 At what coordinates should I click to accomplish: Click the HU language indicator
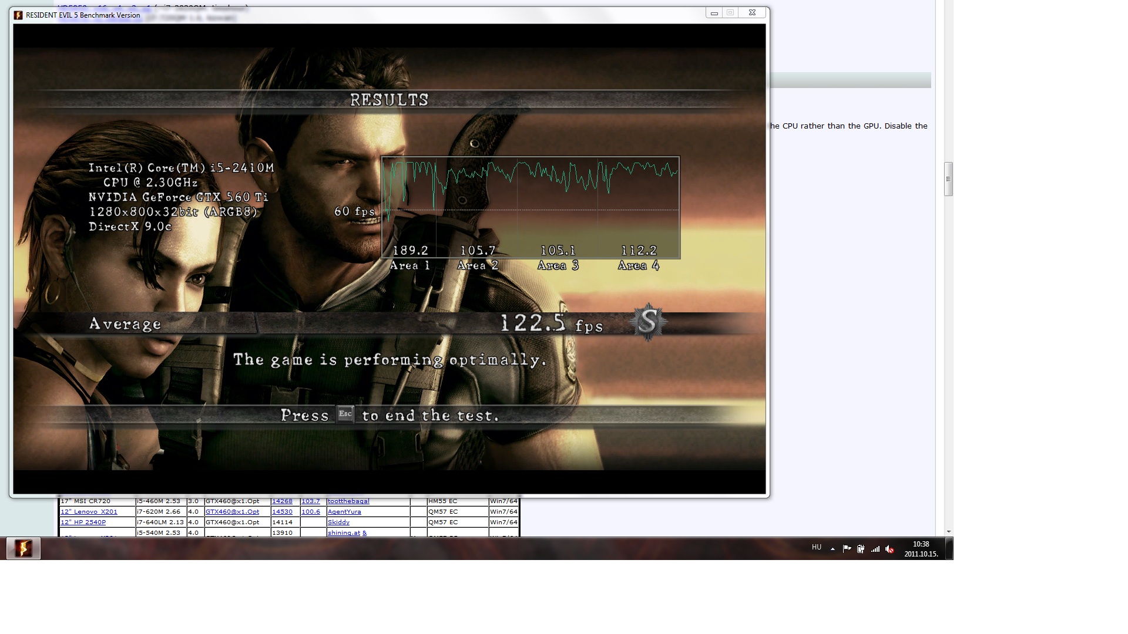tap(817, 547)
